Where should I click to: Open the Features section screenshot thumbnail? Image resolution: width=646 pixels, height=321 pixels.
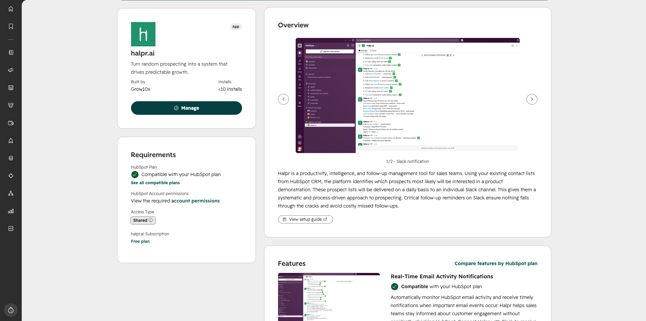(x=329, y=297)
